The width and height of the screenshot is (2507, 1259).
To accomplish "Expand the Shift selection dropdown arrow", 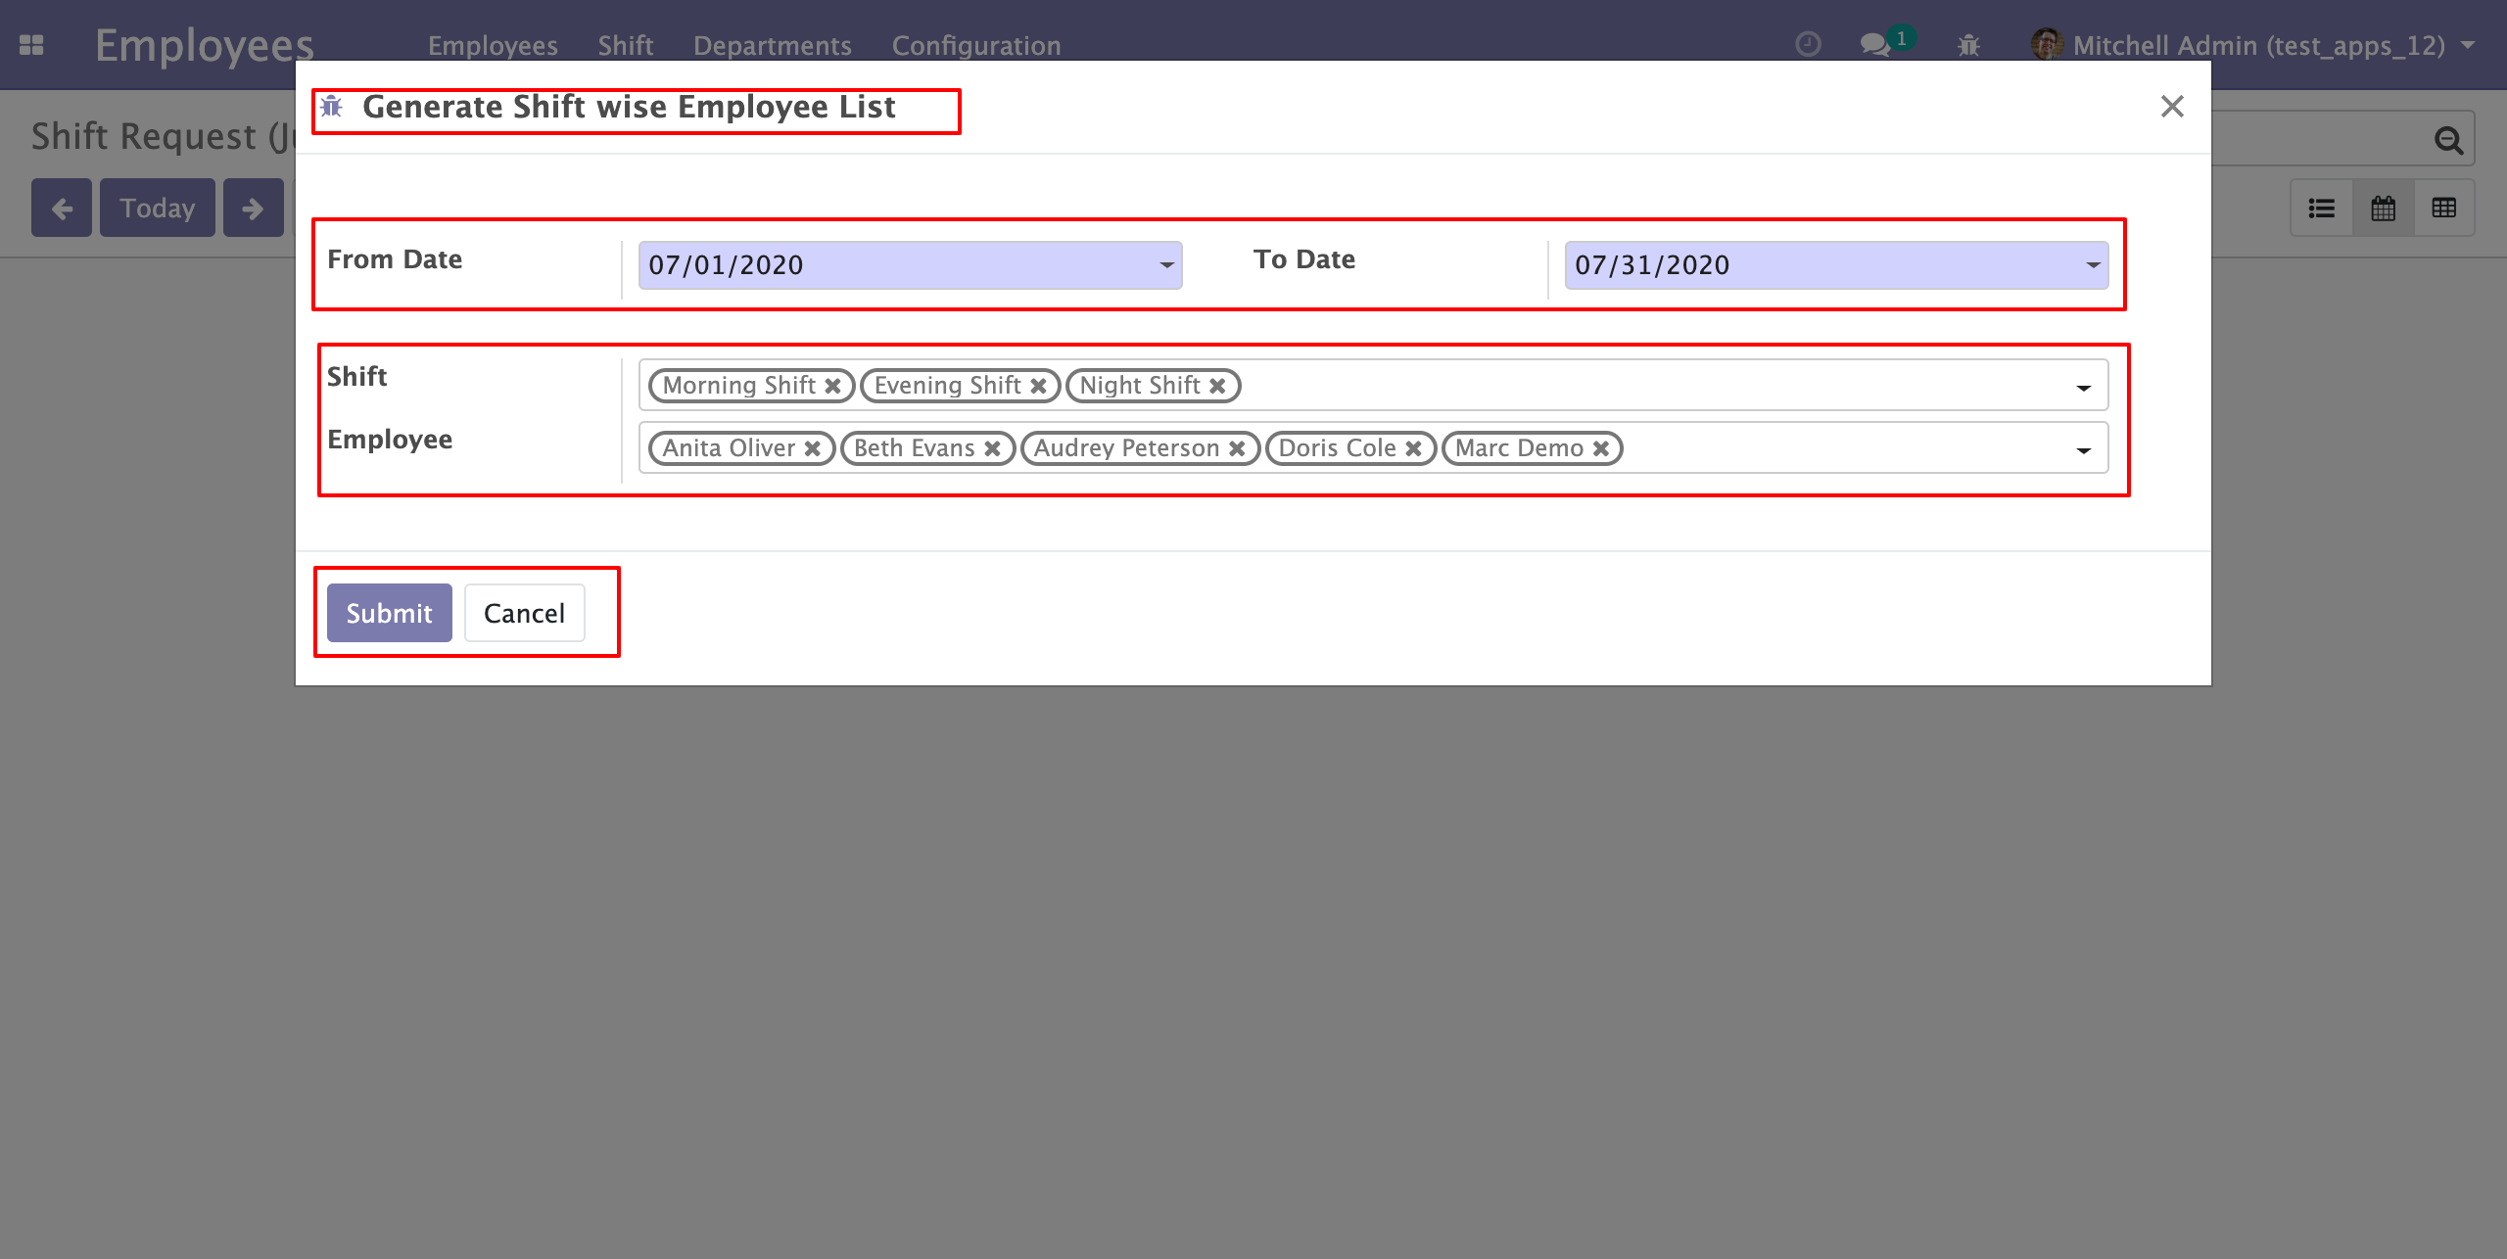I will [2084, 389].
